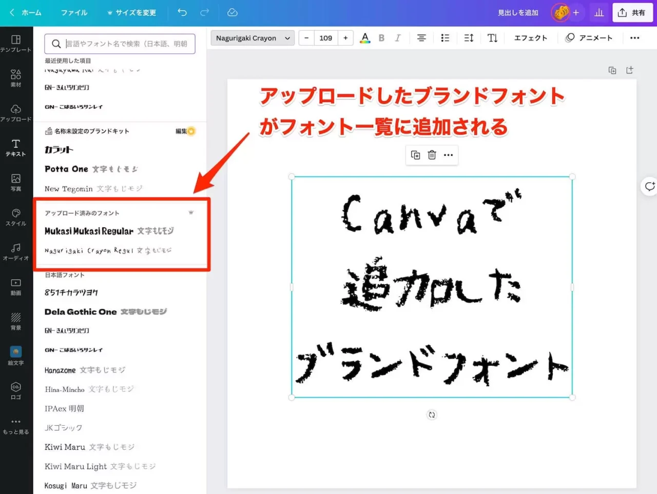The image size is (657, 494).
Task: Click the rotate handle below text box
Action: (x=432, y=415)
